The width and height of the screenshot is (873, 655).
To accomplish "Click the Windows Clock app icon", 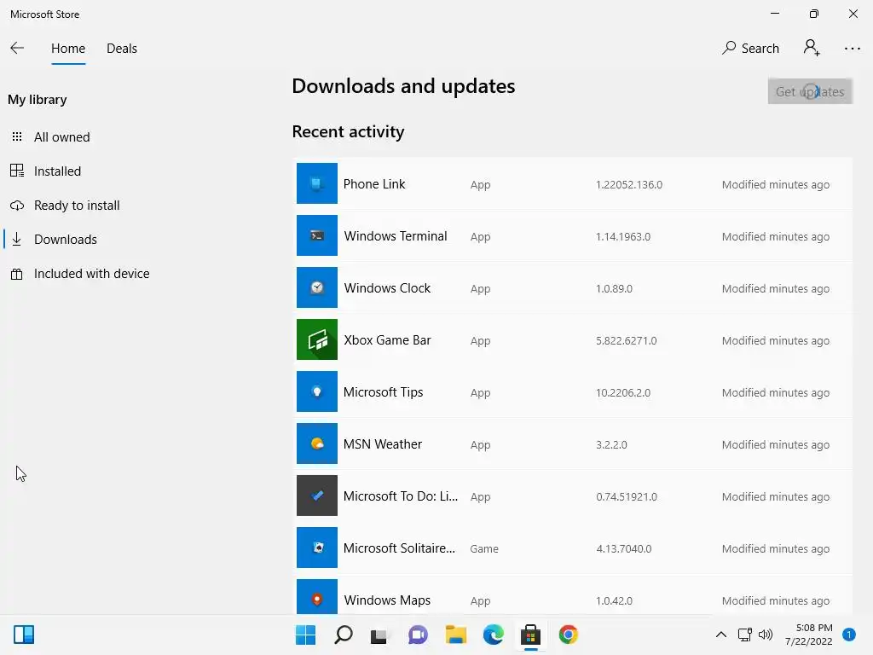I will coord(317,287).
